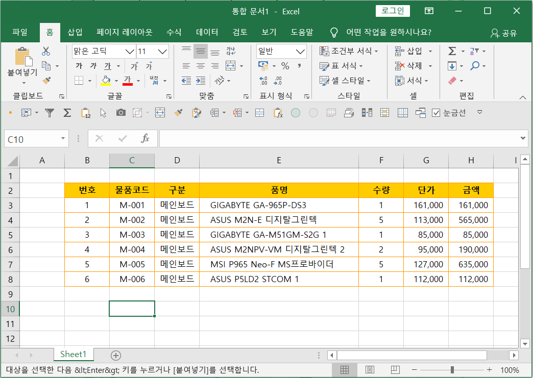The height and width of the screenshot is (378, 533).
Task: Switch to 검토 tab
Action: 240,32
